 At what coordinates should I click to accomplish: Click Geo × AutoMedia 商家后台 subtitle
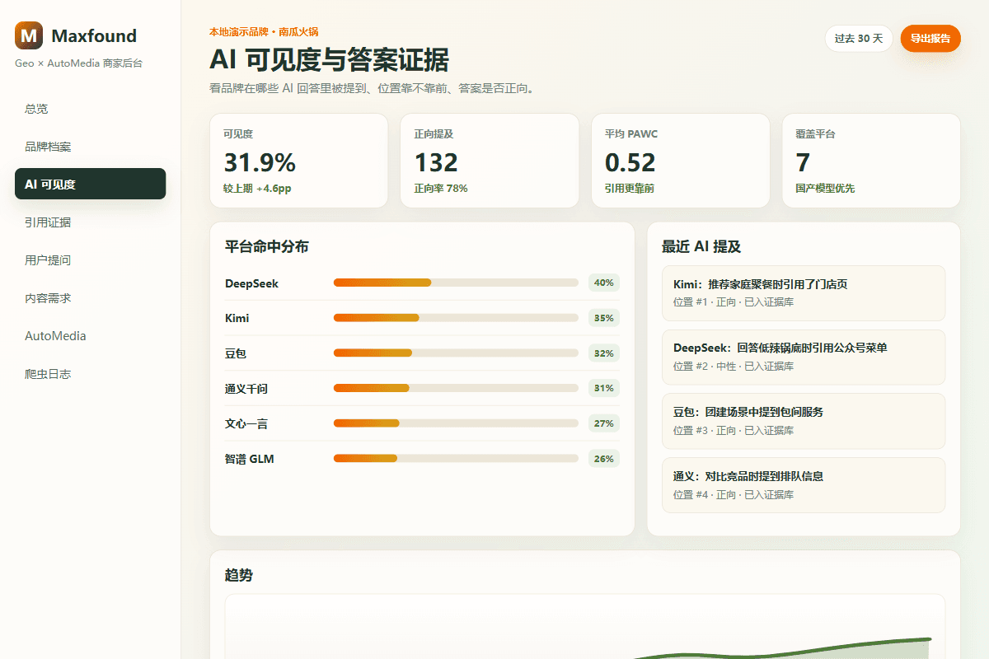point(78,63)
